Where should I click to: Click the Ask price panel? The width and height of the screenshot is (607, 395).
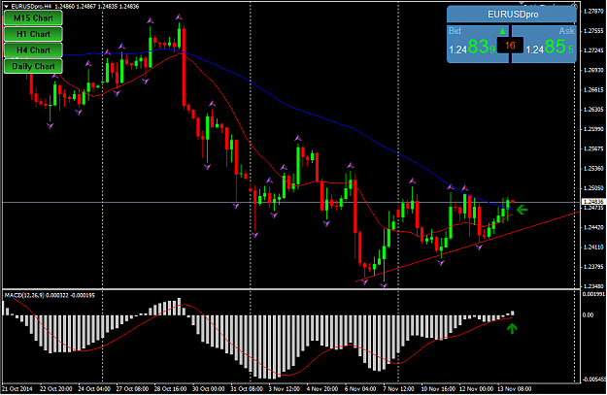[x=544, y=44]
